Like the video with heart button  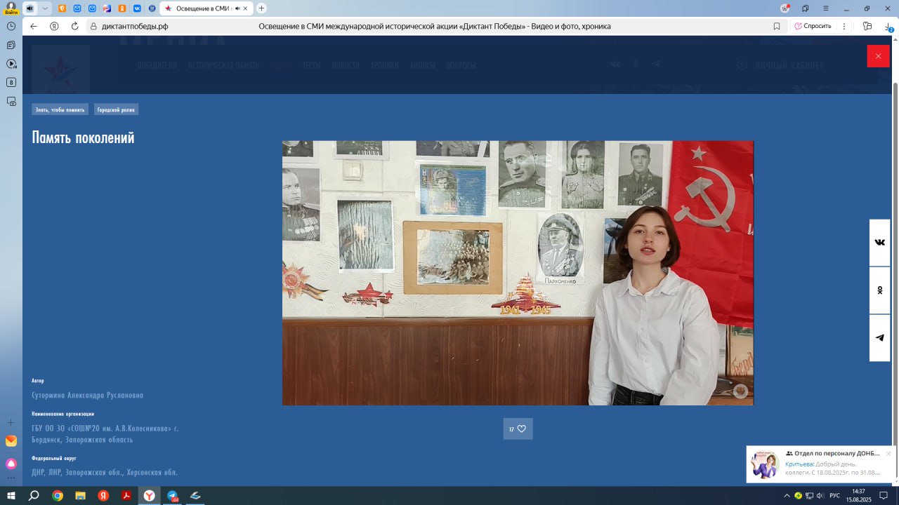tap(518, 429)
